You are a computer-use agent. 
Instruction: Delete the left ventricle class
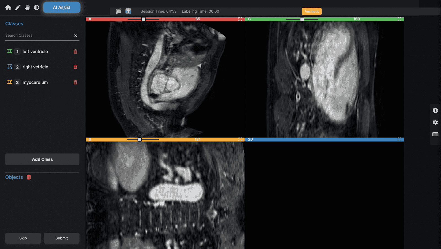tap(75, 52)
